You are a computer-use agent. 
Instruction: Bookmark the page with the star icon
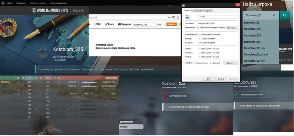178,17
